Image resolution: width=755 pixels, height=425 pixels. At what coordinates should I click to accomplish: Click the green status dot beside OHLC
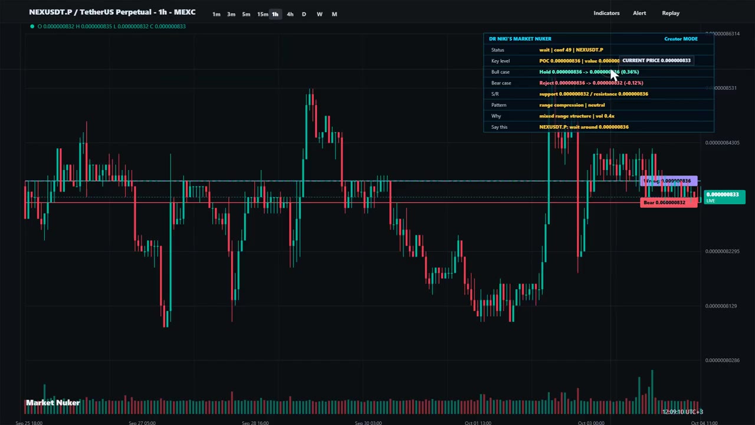(x=32, y=26)
